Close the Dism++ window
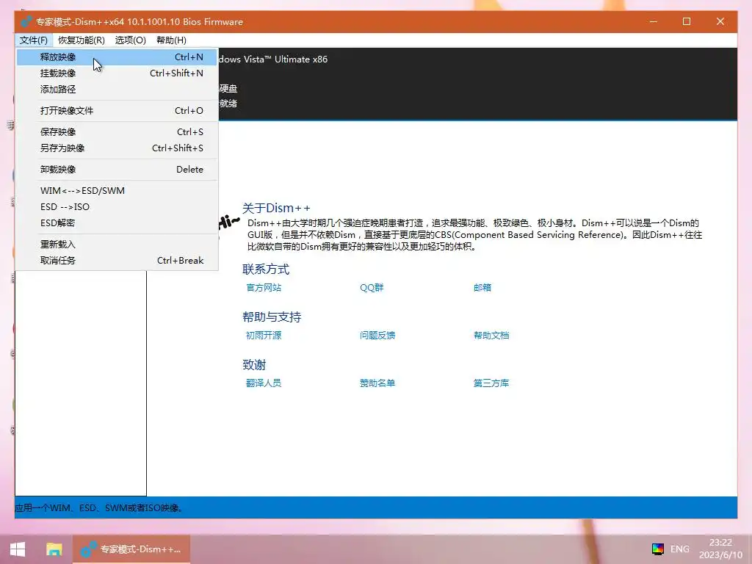 point(720,21)
